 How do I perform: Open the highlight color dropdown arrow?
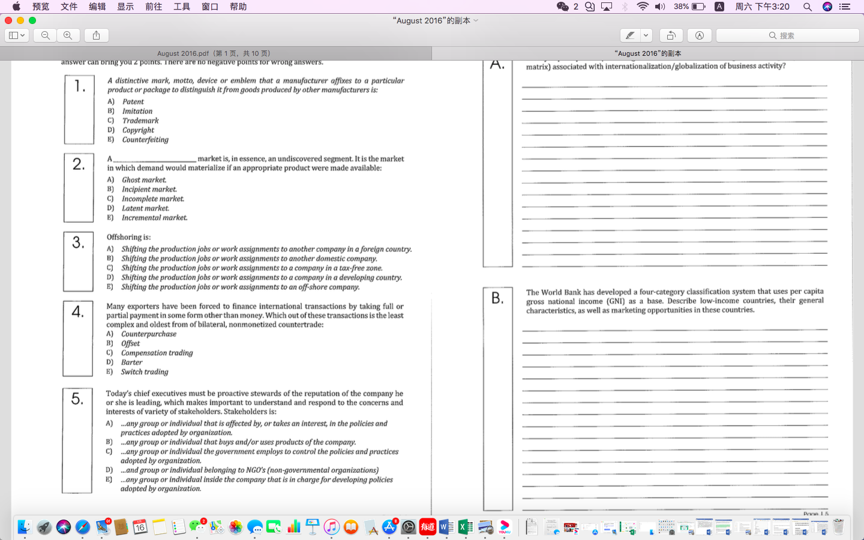point(646,35)
